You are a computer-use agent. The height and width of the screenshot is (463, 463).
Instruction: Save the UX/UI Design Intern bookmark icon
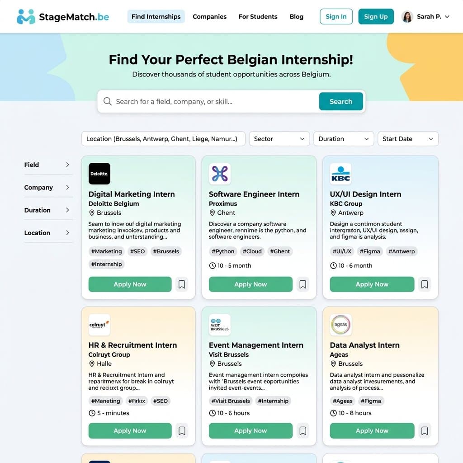[x=424, y=284]
